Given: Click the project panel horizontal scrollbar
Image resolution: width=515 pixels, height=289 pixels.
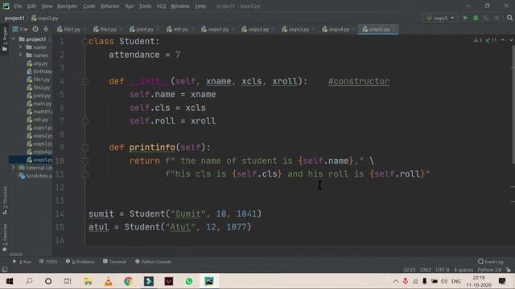Looking at the screenshot, I should pos(16,254).
